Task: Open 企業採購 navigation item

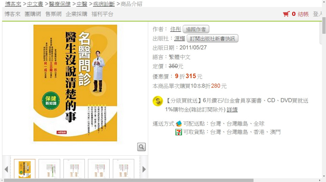Action: pyautogui.click(x=76, y=14)
